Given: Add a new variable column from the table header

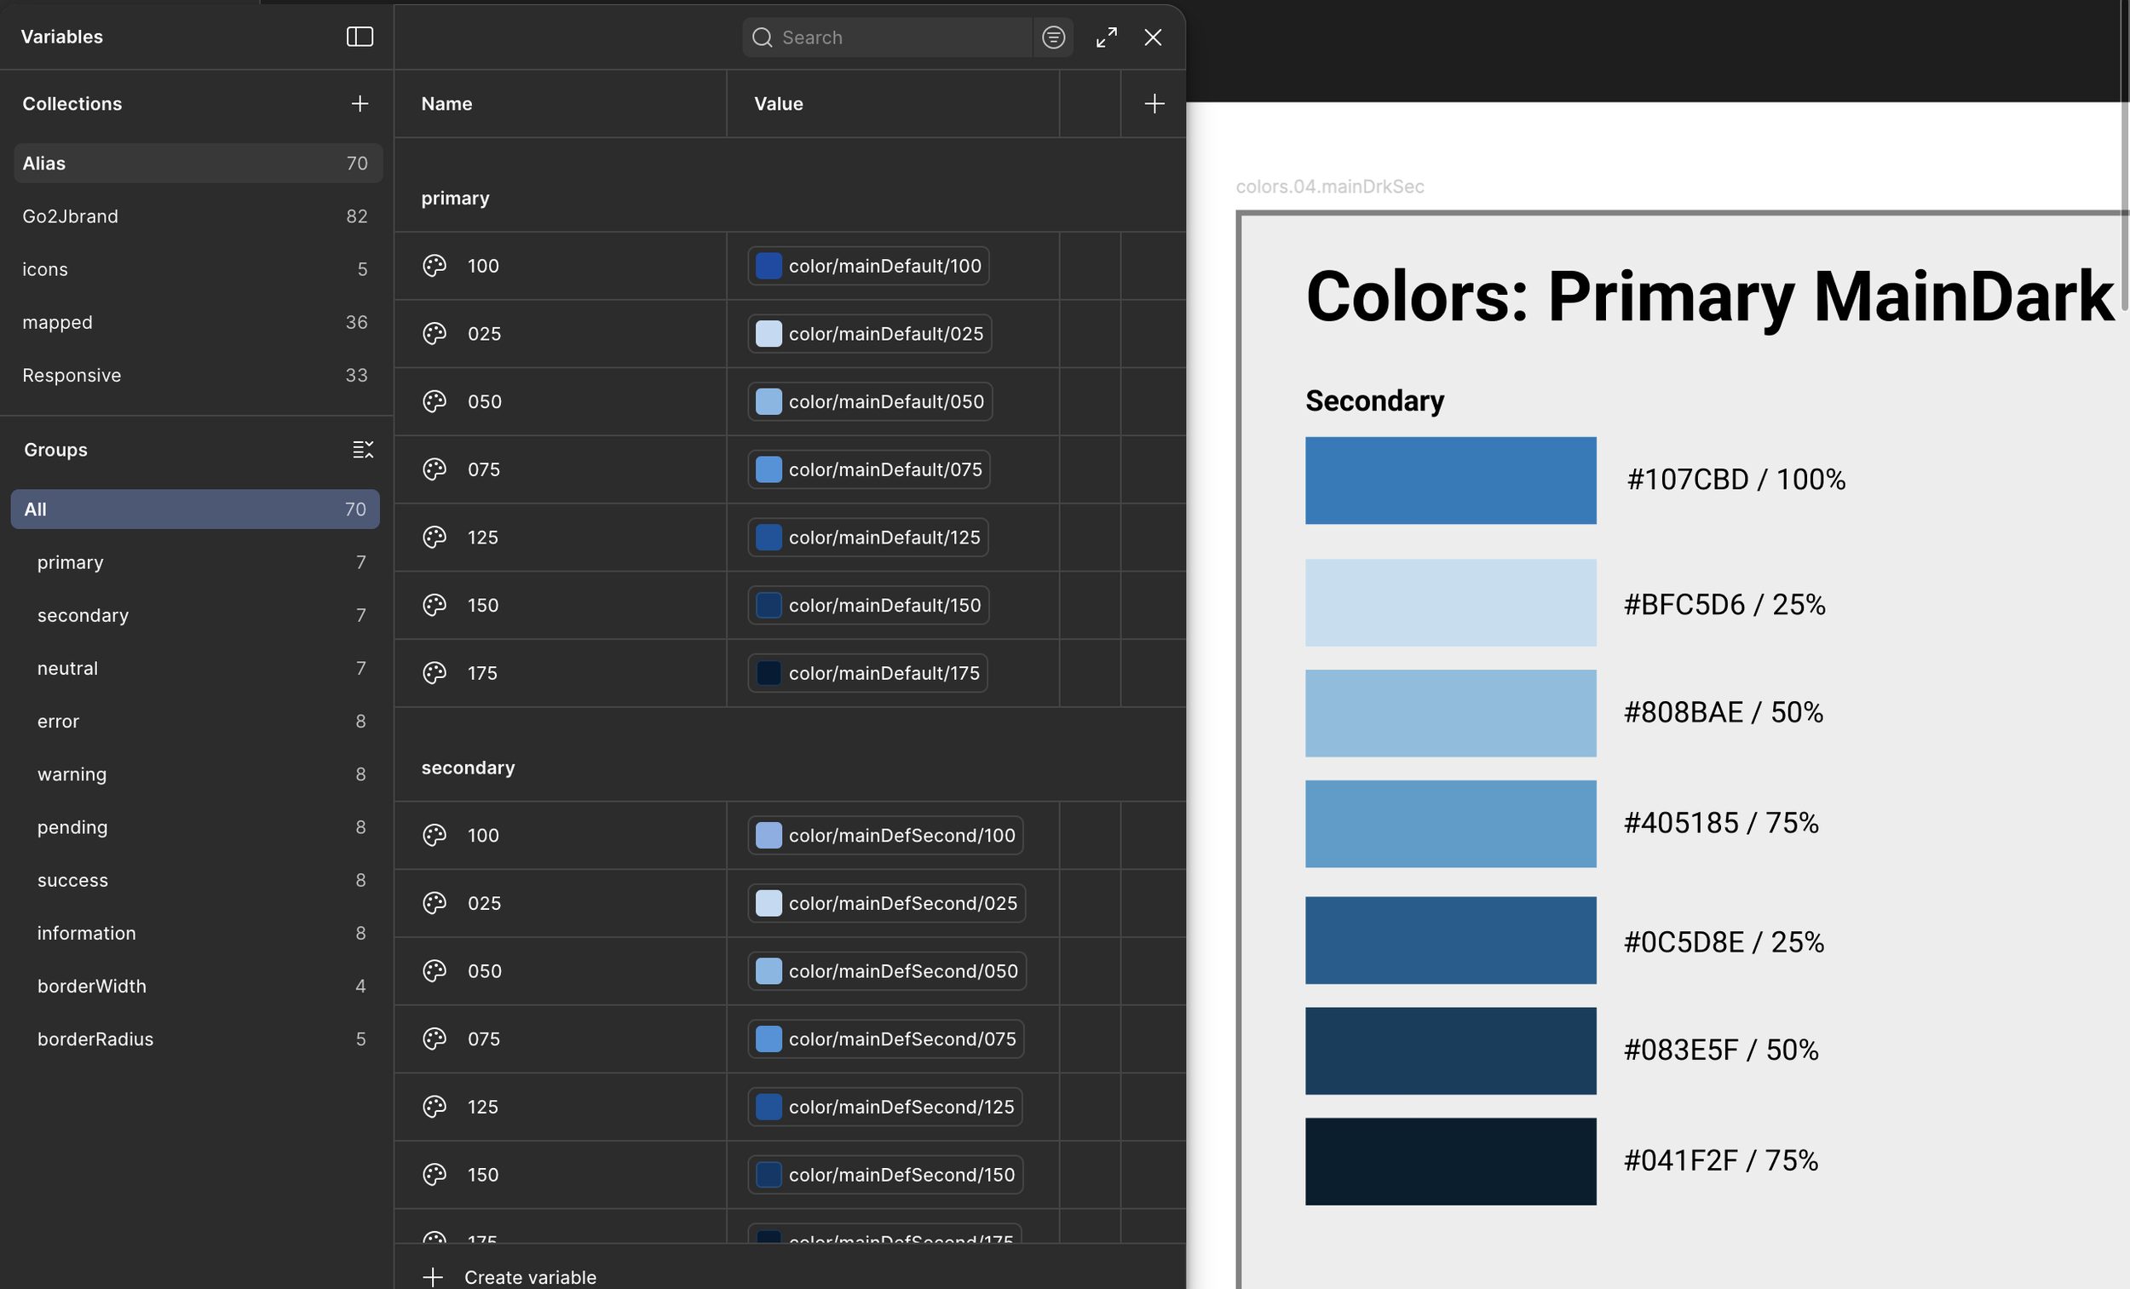Looking at the screenshot, I should point(1154,103).
